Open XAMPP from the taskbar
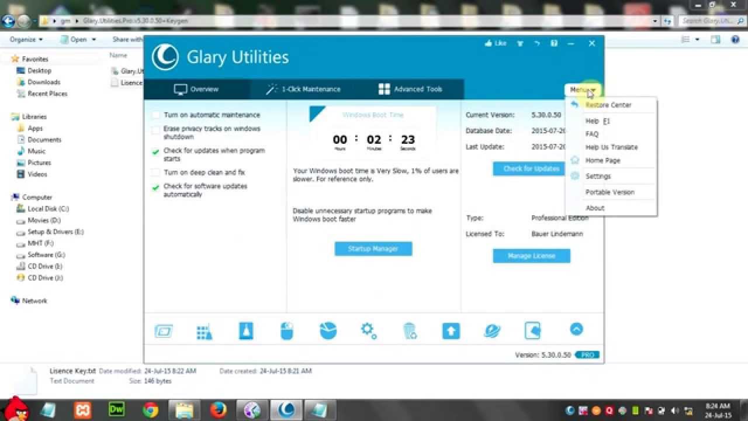This screenshot has height=421, width=748. pyautogui.click(x=83, y=410)
